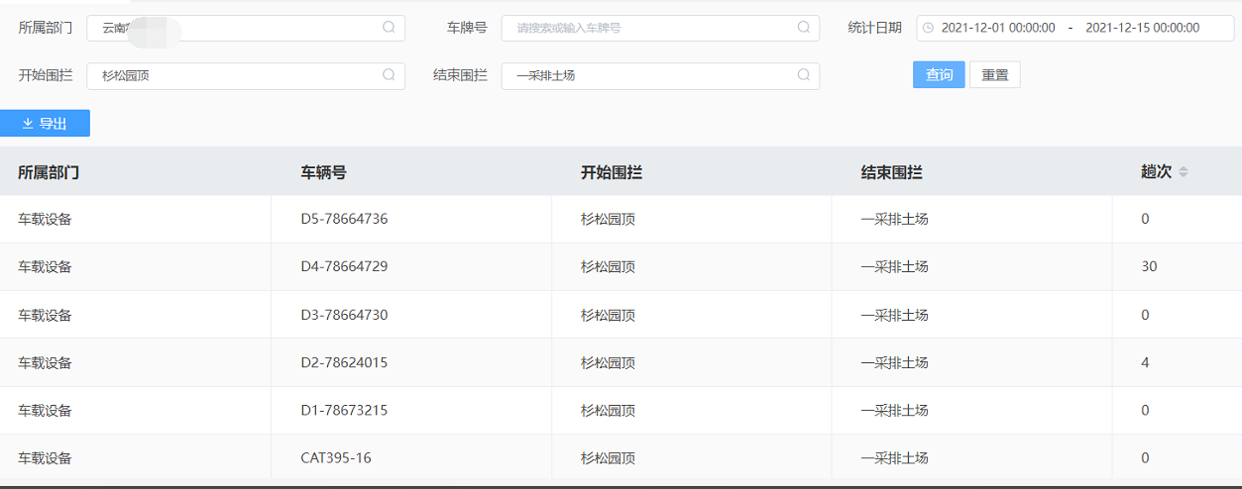Open the 开始围拦 杉松园顶 selector
Image resolution: width=1242 pixels, height=489 pixels.
pyautogui.click(x=238, y=75)
